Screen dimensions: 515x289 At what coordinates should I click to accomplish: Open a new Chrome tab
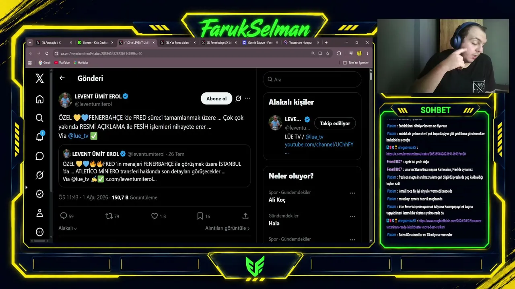(x=326, y=43)
